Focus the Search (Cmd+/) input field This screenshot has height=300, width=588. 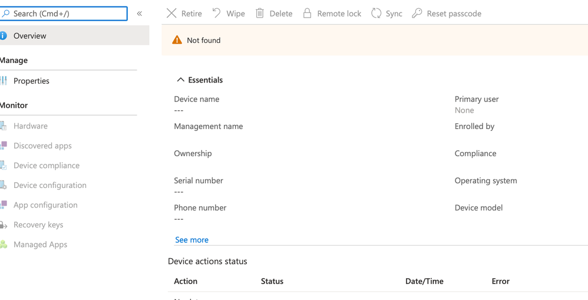coord(68,14)
